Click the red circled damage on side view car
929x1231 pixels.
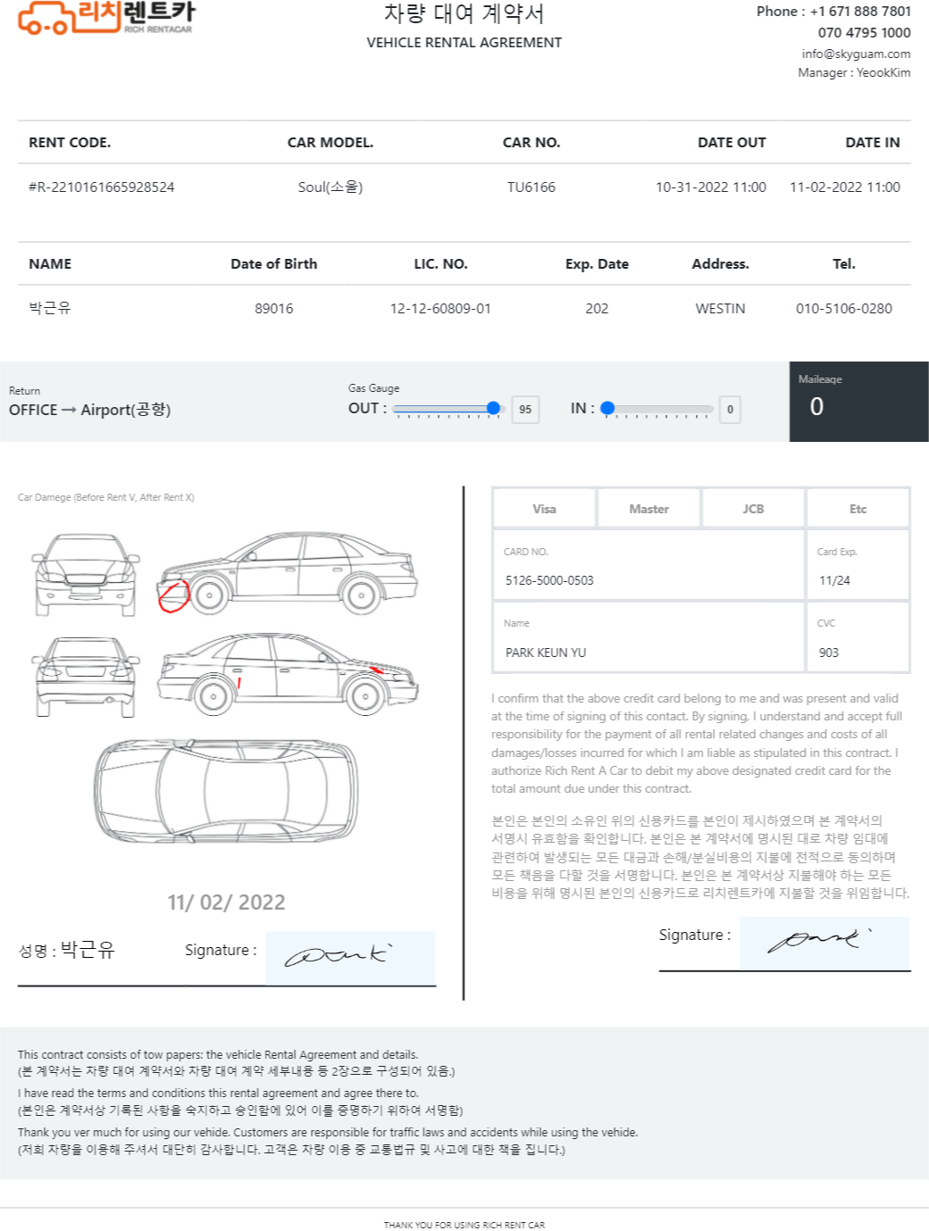(174, 595)
